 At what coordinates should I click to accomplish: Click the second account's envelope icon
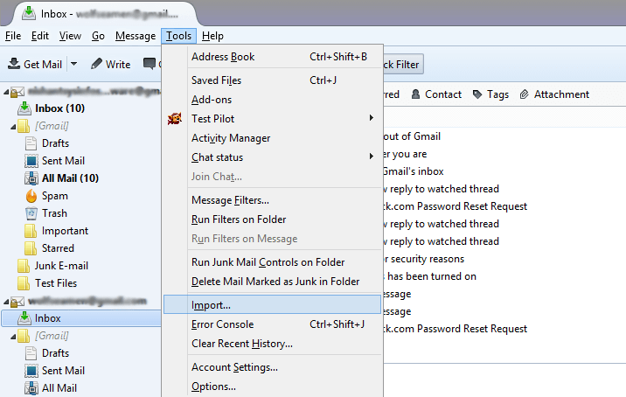17,302
